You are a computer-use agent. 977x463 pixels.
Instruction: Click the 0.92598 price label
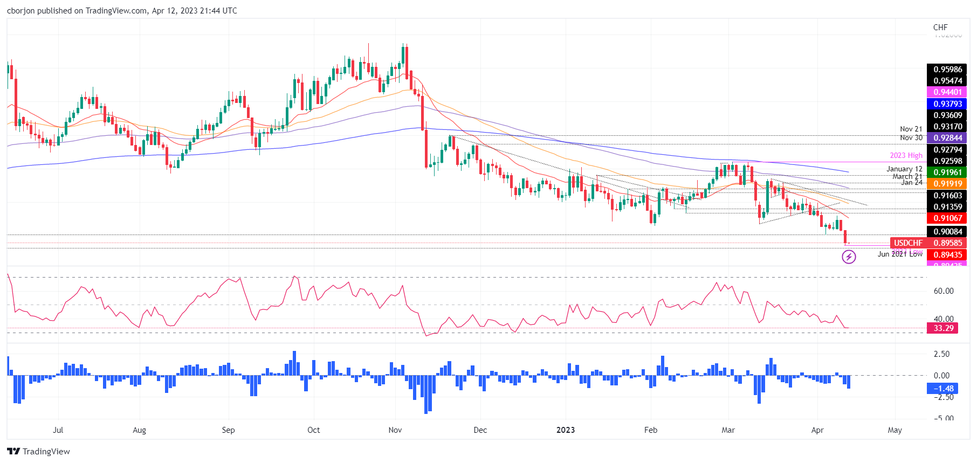(947, 161)
